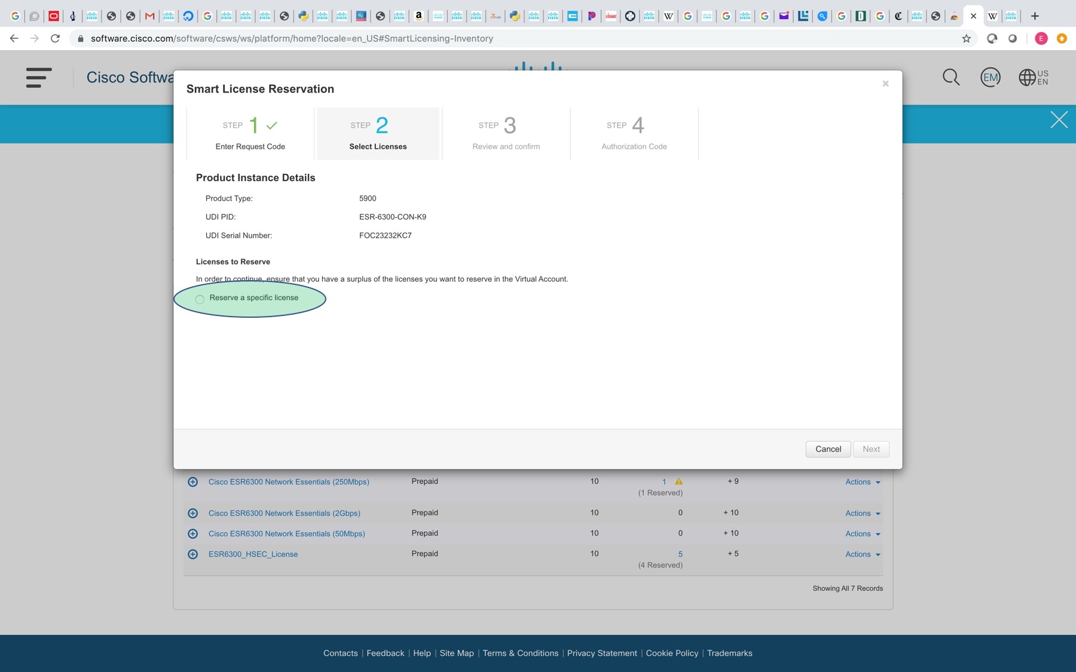Open a new browser tab
The image size is (1076, 672).
tap(1035, 16)
